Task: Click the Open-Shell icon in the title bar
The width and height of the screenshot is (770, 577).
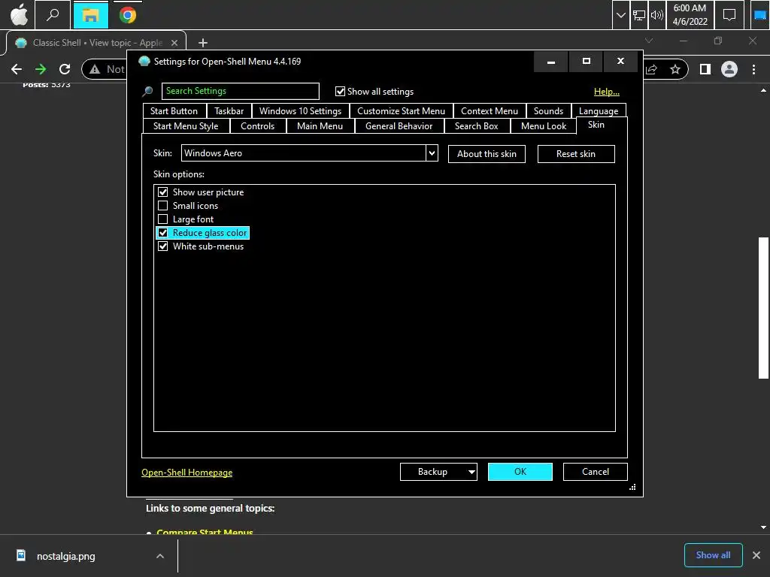Action: 144,62
